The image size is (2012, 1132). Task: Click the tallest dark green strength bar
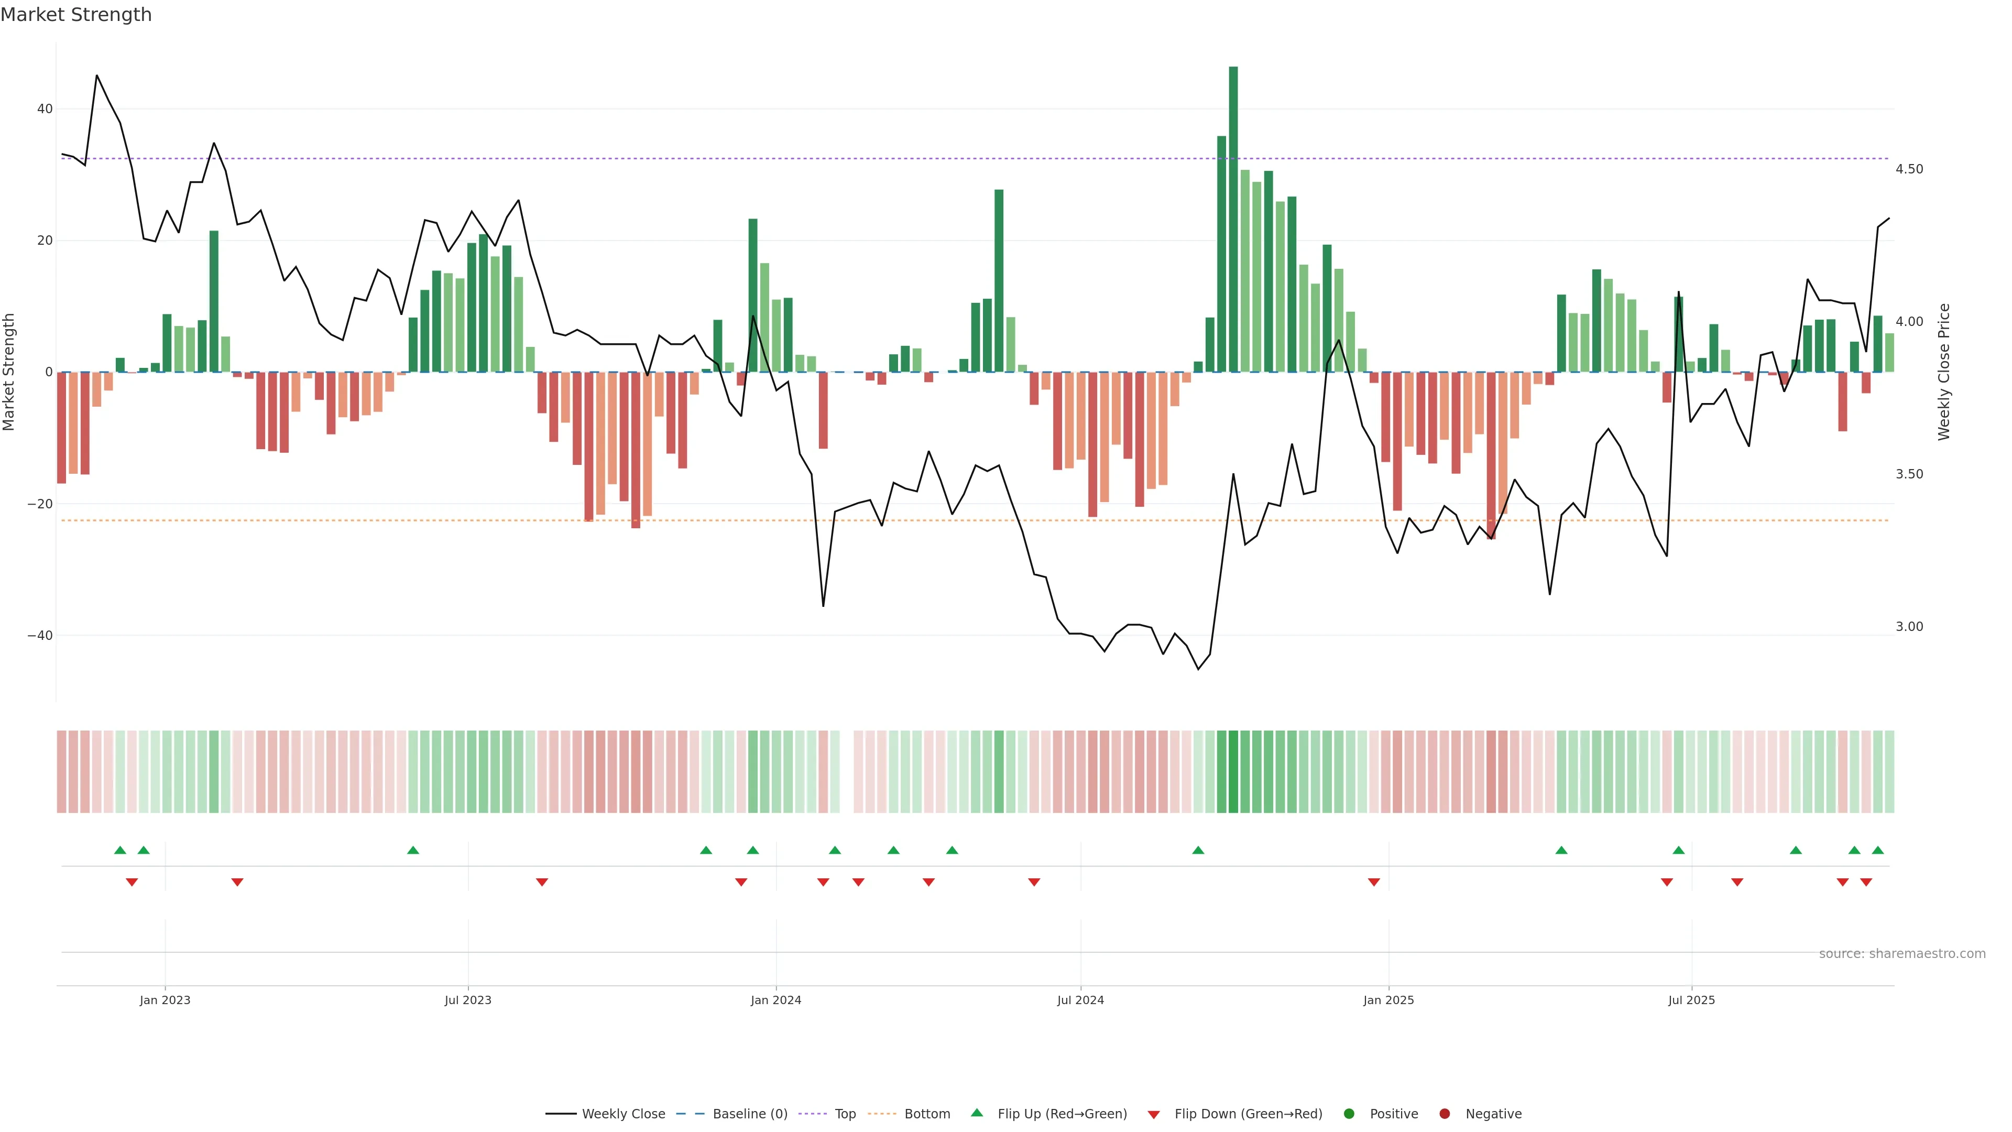pyautogui.click(x=1233, y=219)
